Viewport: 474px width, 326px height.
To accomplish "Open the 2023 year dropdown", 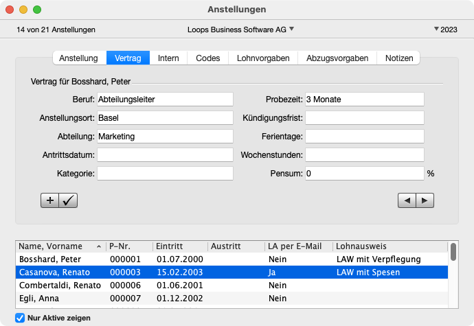I will tap(445, 30).
